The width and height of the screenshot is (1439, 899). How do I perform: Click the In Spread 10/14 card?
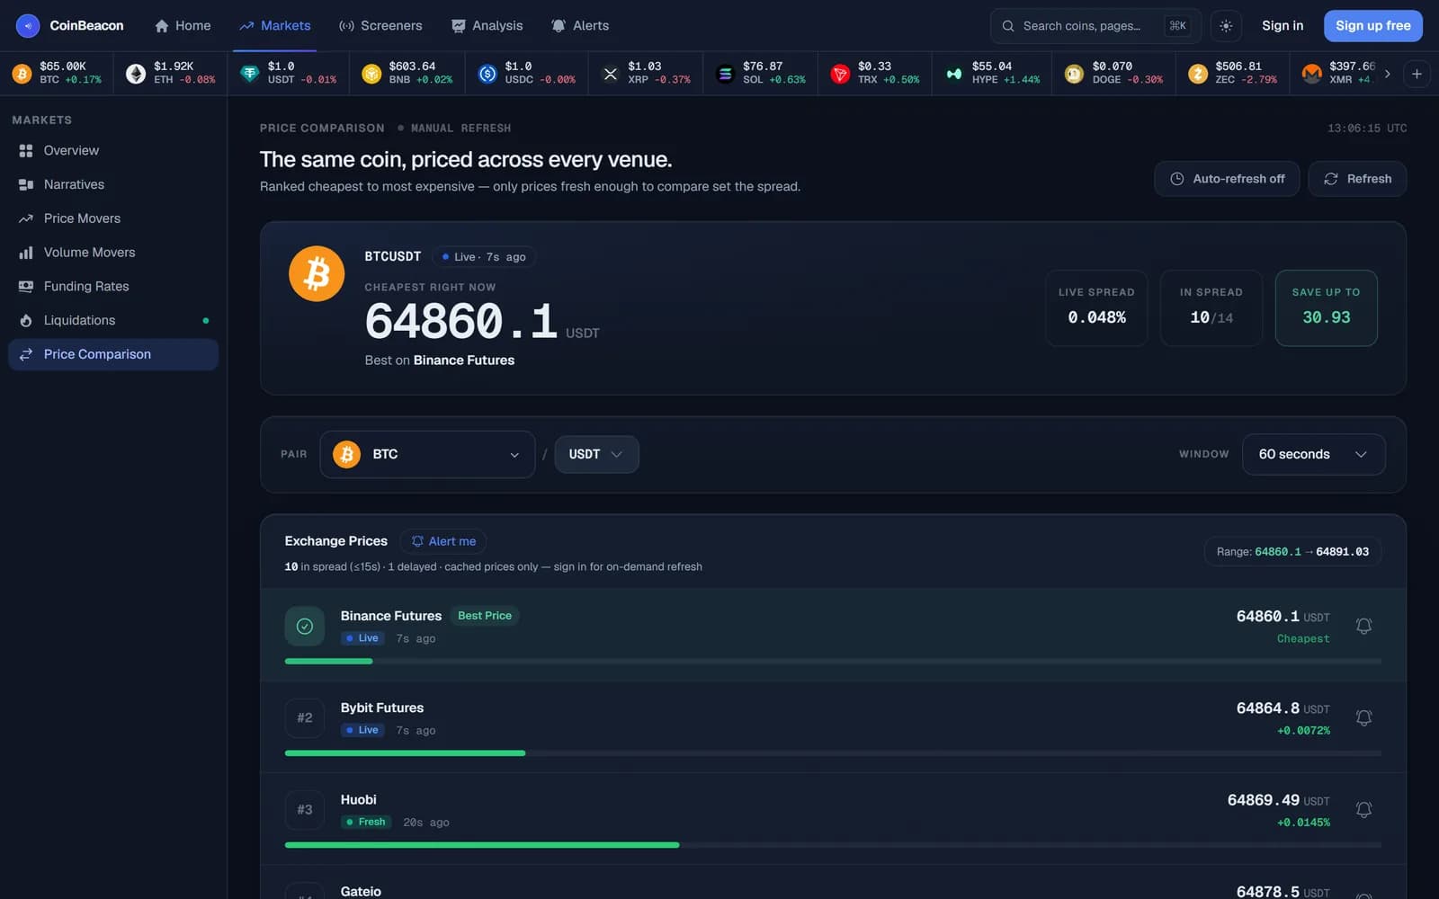coord(1211,307)
